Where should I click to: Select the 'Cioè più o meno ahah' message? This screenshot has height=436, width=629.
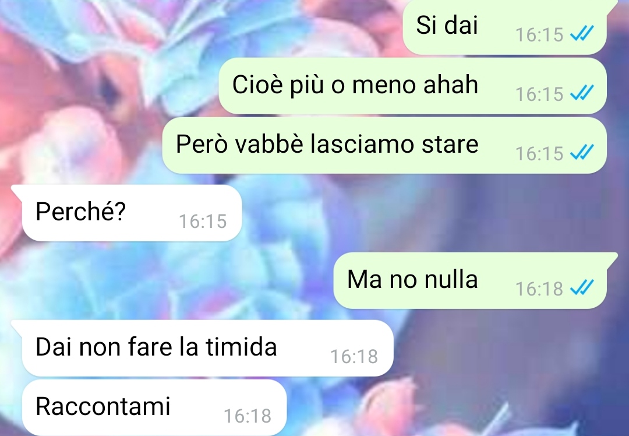pos(412,86)
